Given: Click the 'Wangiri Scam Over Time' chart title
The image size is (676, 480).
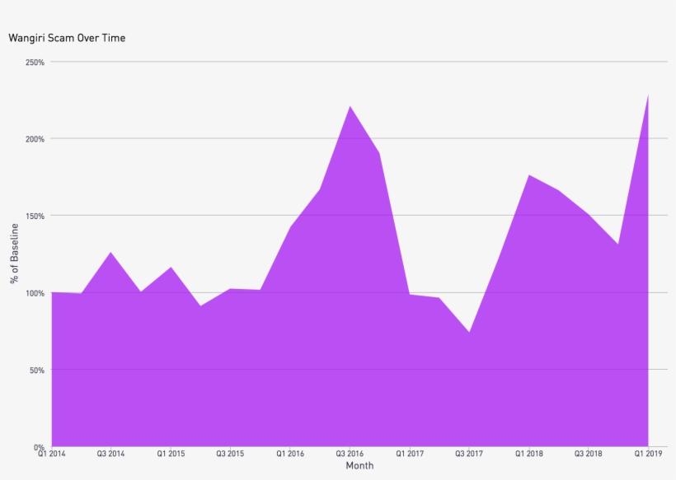Looking at the screenshot, I should click(x=67, y=38).
